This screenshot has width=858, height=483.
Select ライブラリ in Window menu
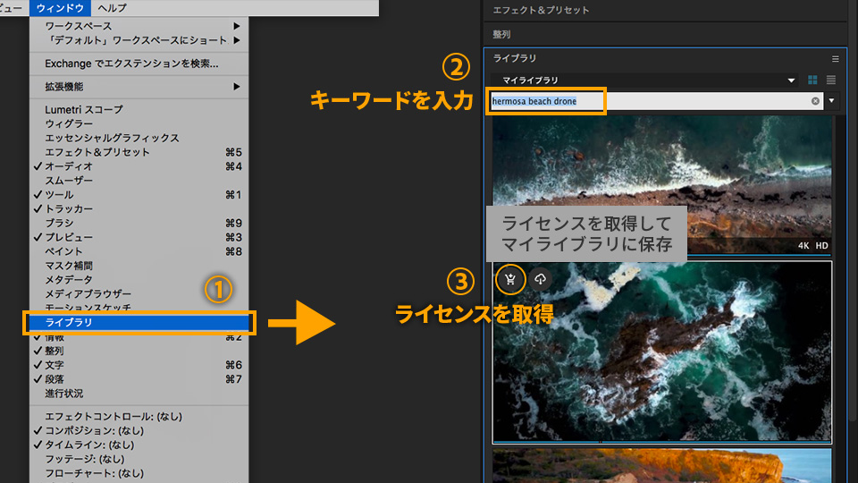[139, 322]
